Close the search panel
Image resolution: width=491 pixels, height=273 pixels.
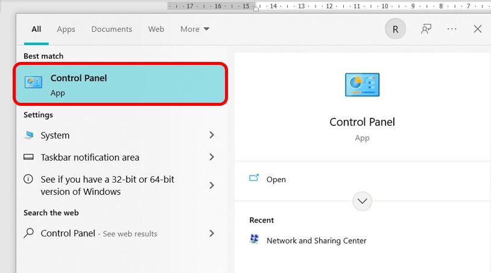click(478, 29)
